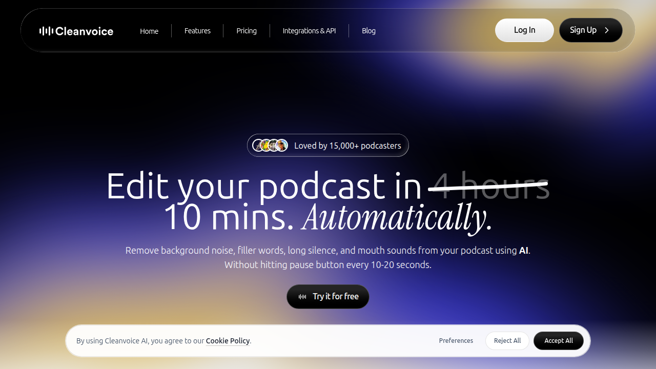
Task: Reject All cookies
Action: click(x=507, y=341)
